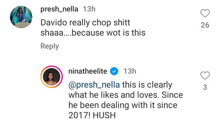The width and height of the screenshot is (216, 121).
Task: Like ninatheelite's reply with the heart icon
Action: (x=205, y=76)
